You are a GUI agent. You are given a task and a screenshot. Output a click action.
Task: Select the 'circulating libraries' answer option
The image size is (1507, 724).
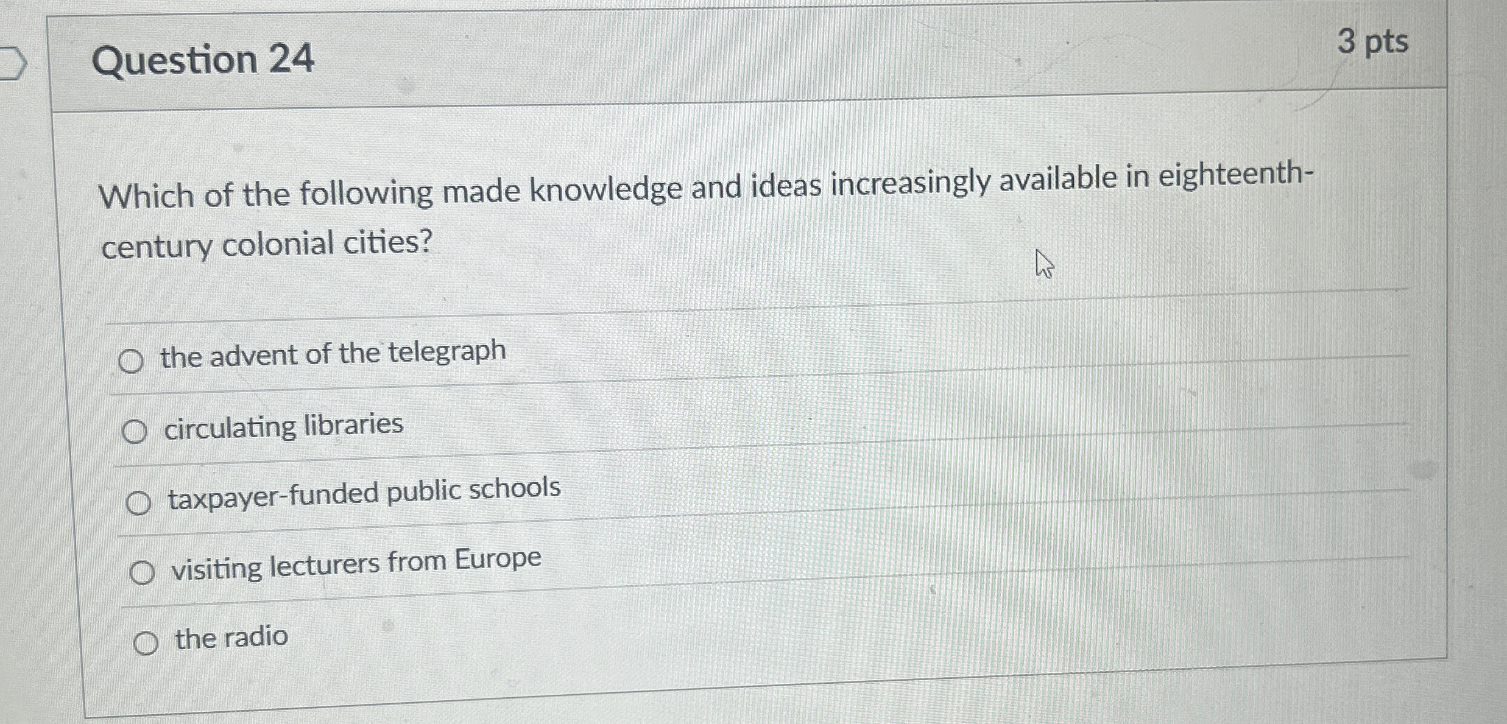(135, 432)
